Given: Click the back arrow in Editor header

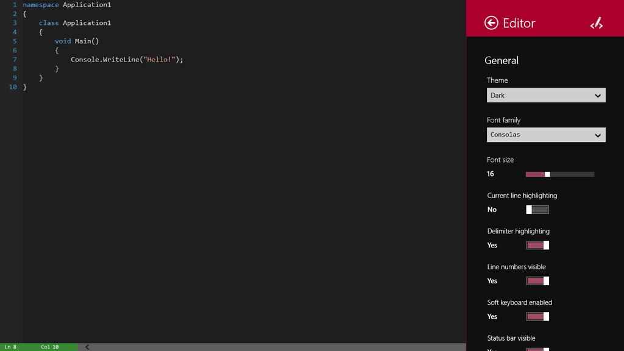Looking at the screenshot, I should point(491,23).
